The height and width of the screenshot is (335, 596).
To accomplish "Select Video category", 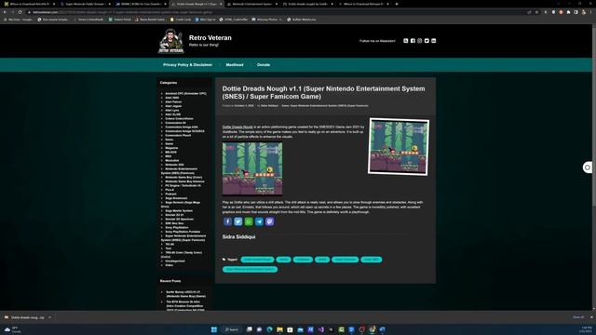I will pos(169,265).
